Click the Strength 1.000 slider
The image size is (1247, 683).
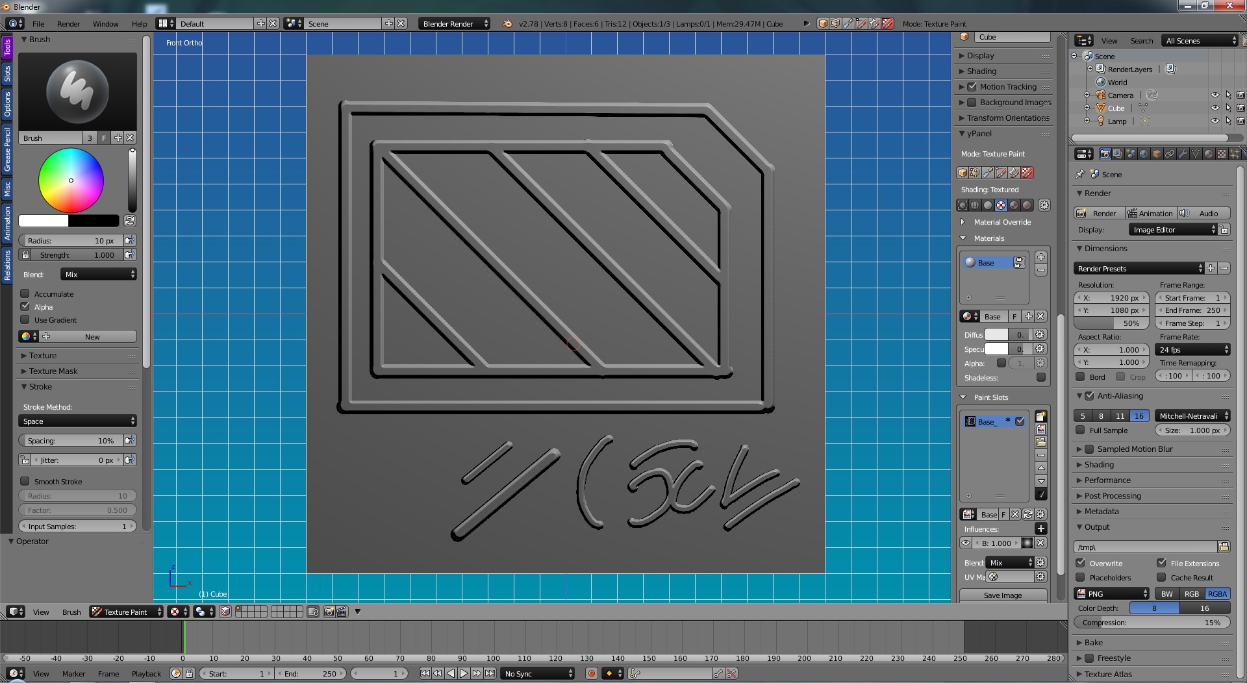click(x=77, y=255)
